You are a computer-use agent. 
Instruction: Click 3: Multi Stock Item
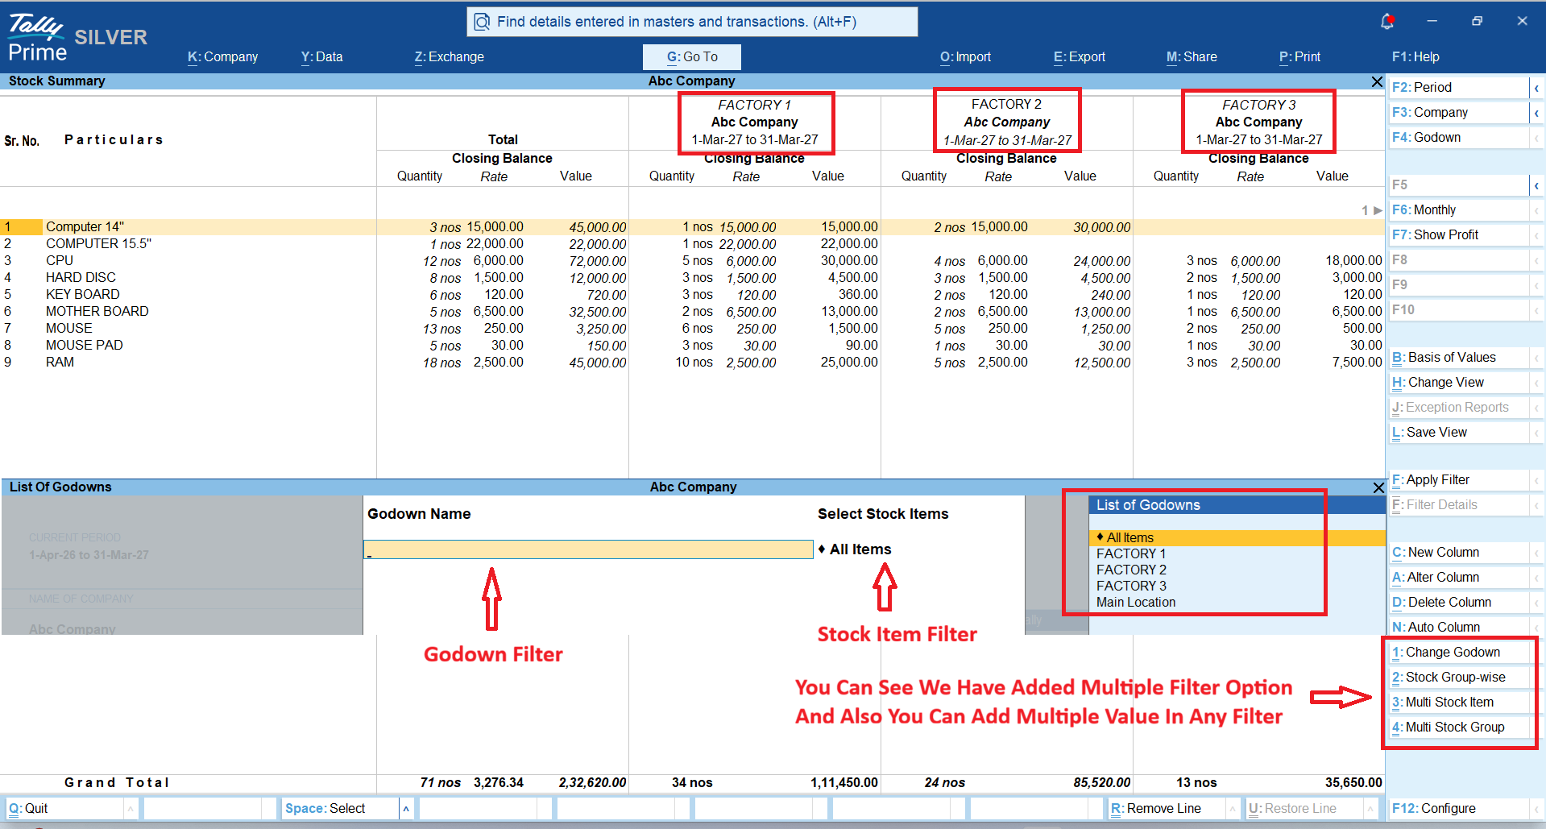[1458, 703]
